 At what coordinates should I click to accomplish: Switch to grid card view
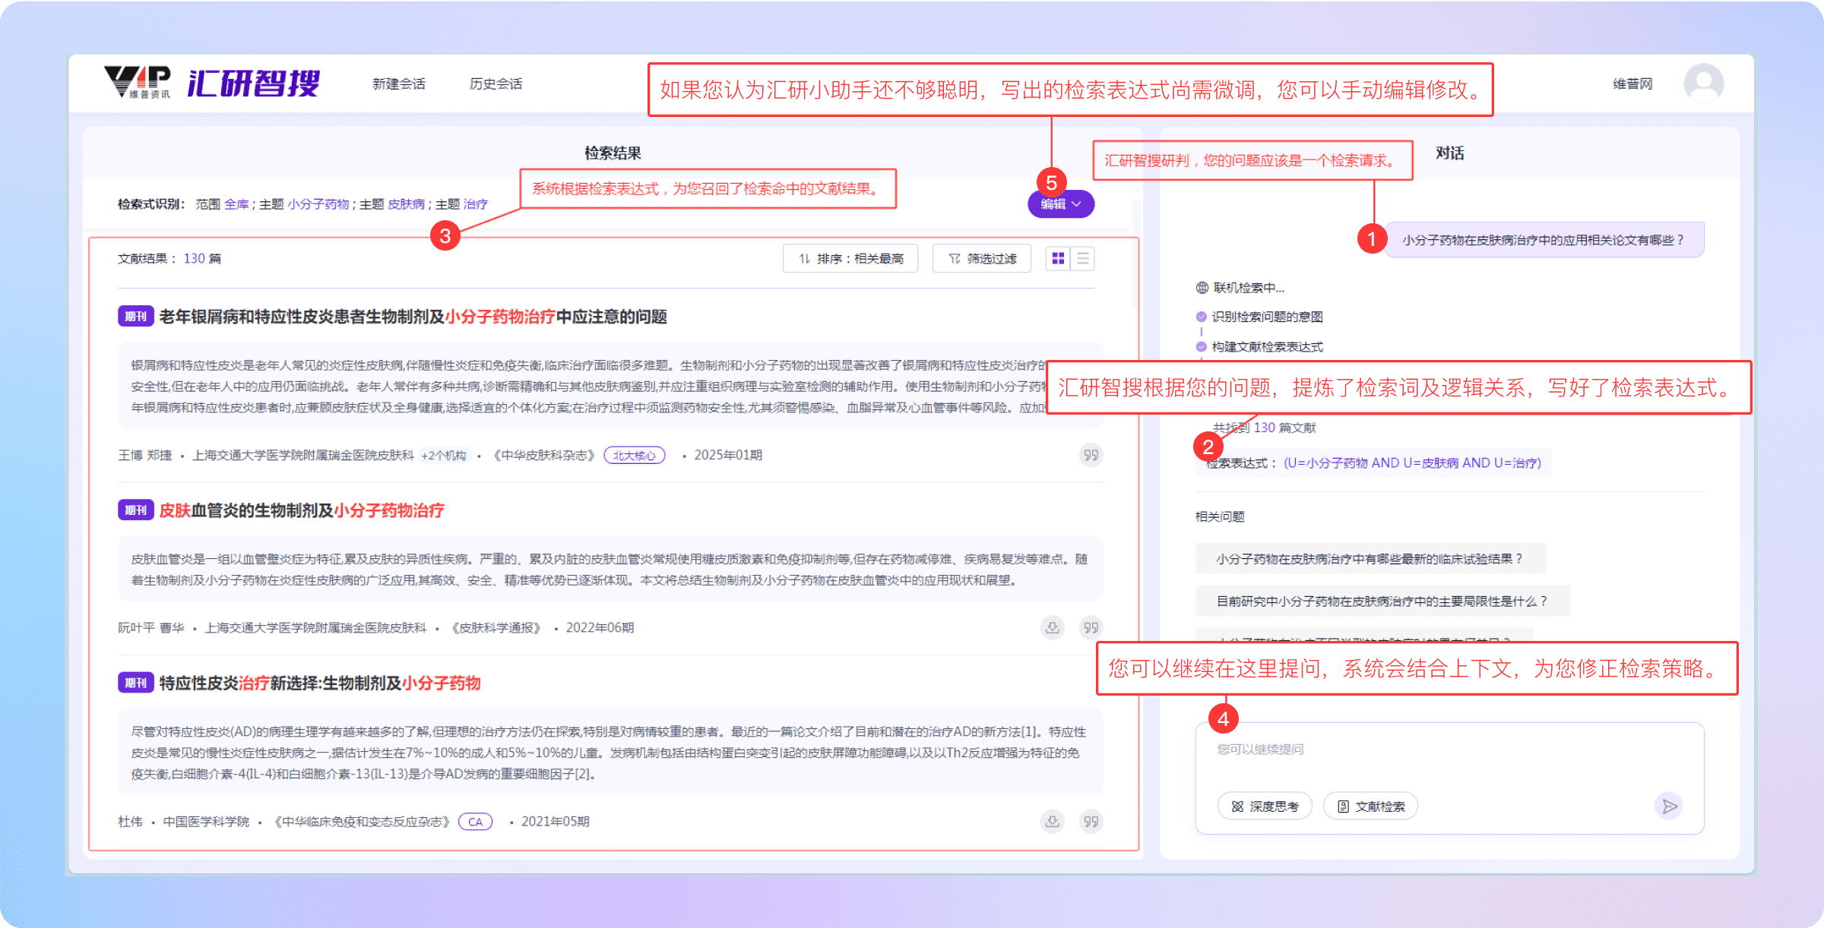tap(1058, 259)
